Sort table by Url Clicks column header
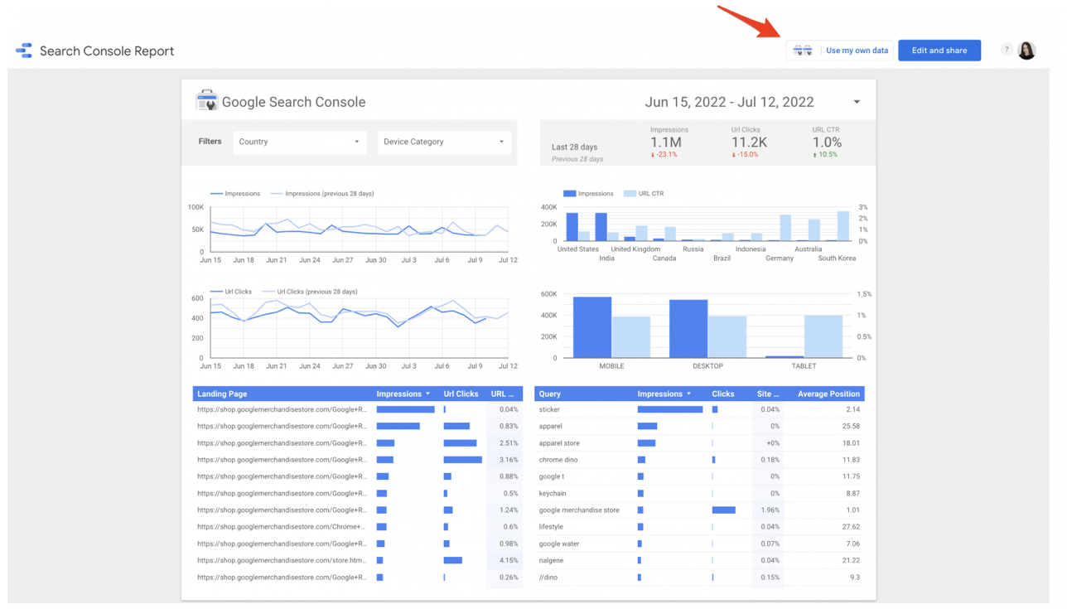Image resolution: width=1067 pixels, height=609 pixels. pyautogui.click(x=461, y=394)
